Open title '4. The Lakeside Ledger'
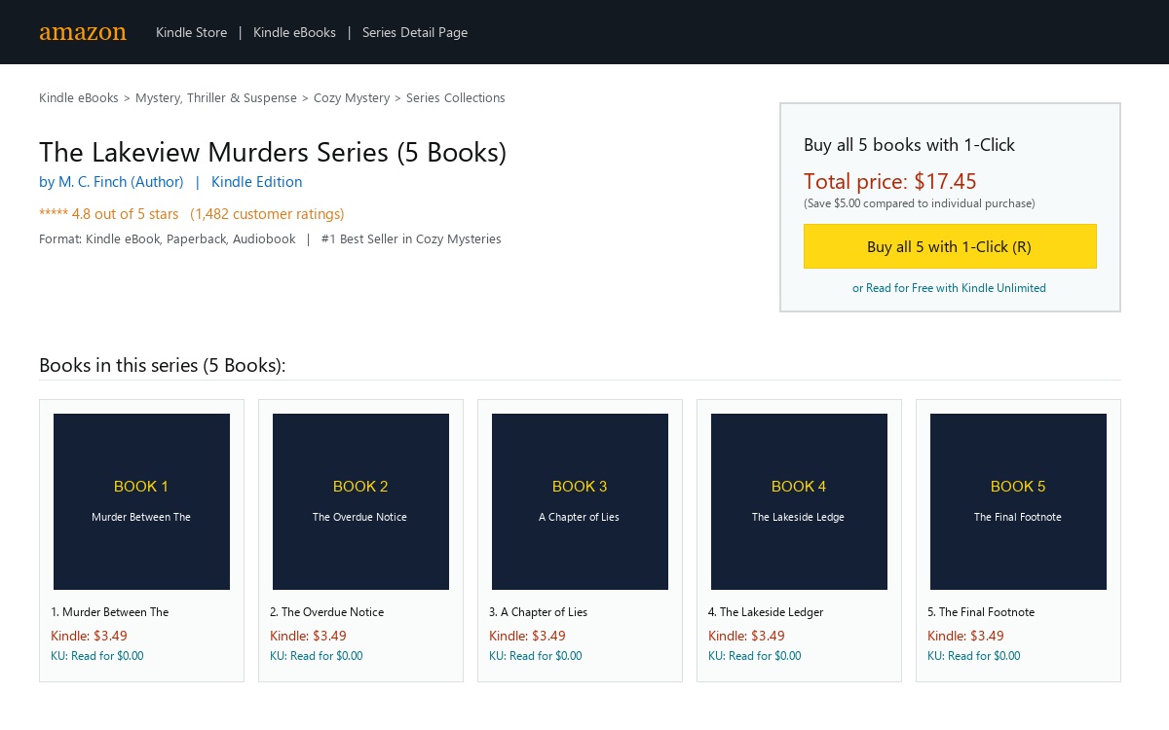 tap(766, 612)
